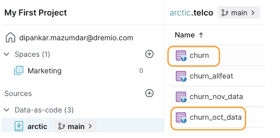Image resolution: width=280 pixels, height=138 pixels.
Task: Open the dipankar.mazumdar@dremio.com home space
Action: pyautogui.click(x=76, y=37)
